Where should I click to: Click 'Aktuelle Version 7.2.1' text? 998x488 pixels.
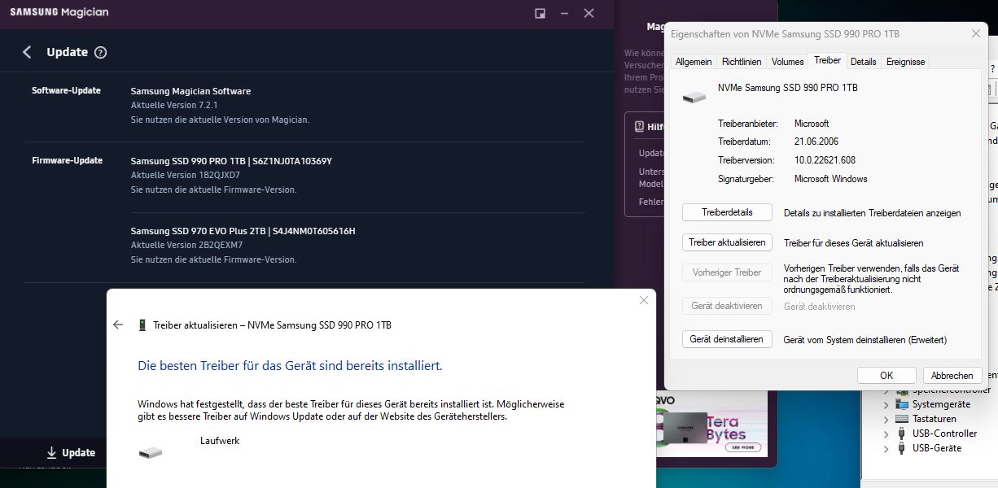(x=174, y=106)
